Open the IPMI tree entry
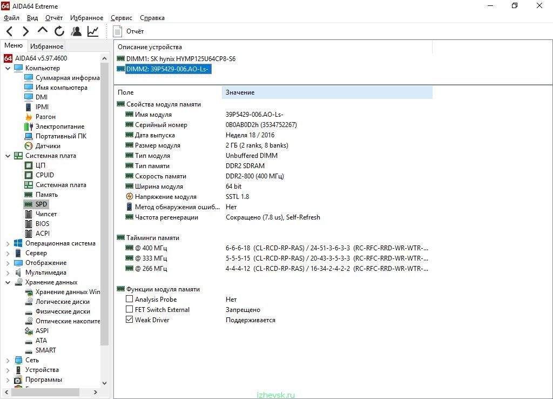553x399 pixels. [42, 107]
